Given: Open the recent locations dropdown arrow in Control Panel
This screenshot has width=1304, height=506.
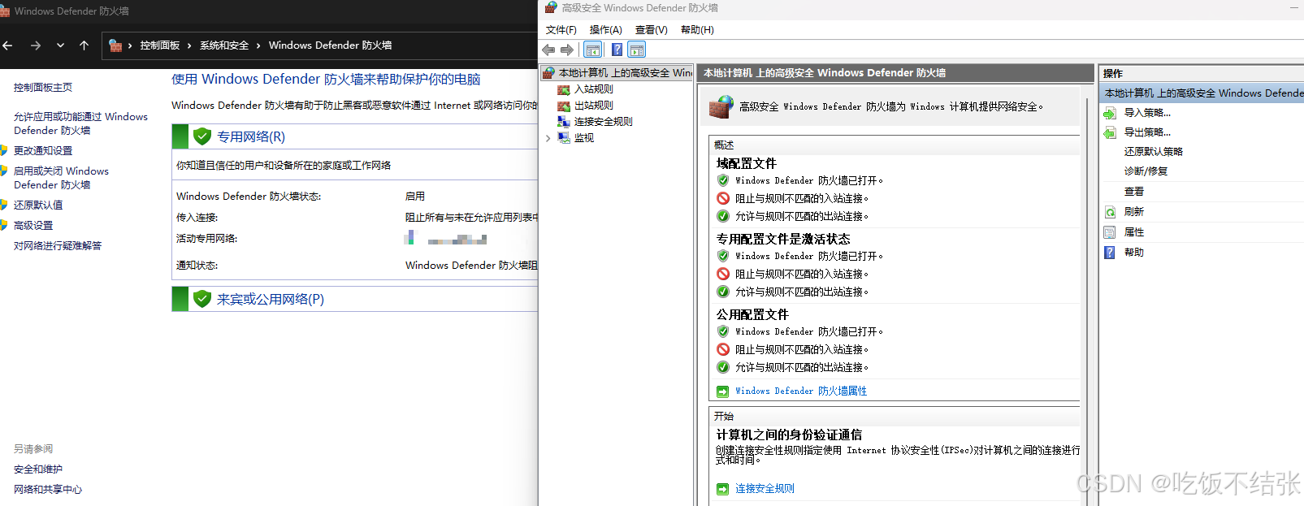Looking at the screenshot, I should [x=60, y=45].
